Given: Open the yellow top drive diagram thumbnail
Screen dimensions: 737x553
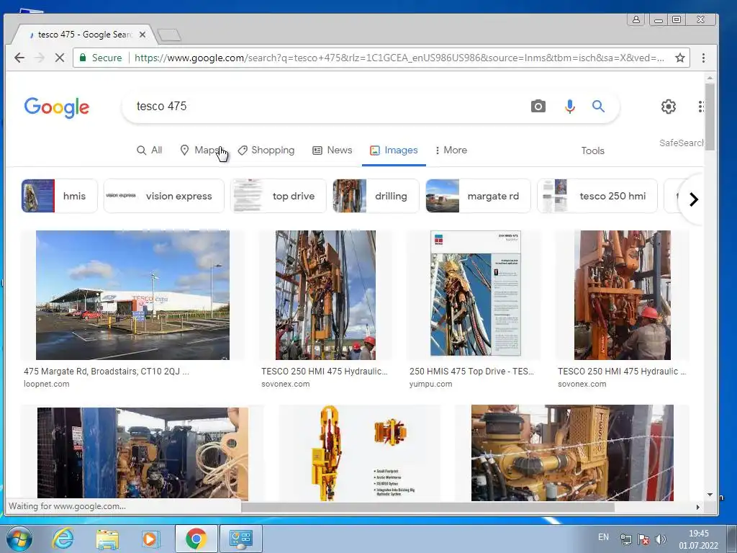Looking at the screenshot, I should point(360,452).
